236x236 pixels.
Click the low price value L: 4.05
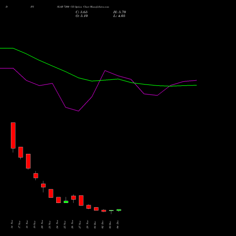click(119, 16)
